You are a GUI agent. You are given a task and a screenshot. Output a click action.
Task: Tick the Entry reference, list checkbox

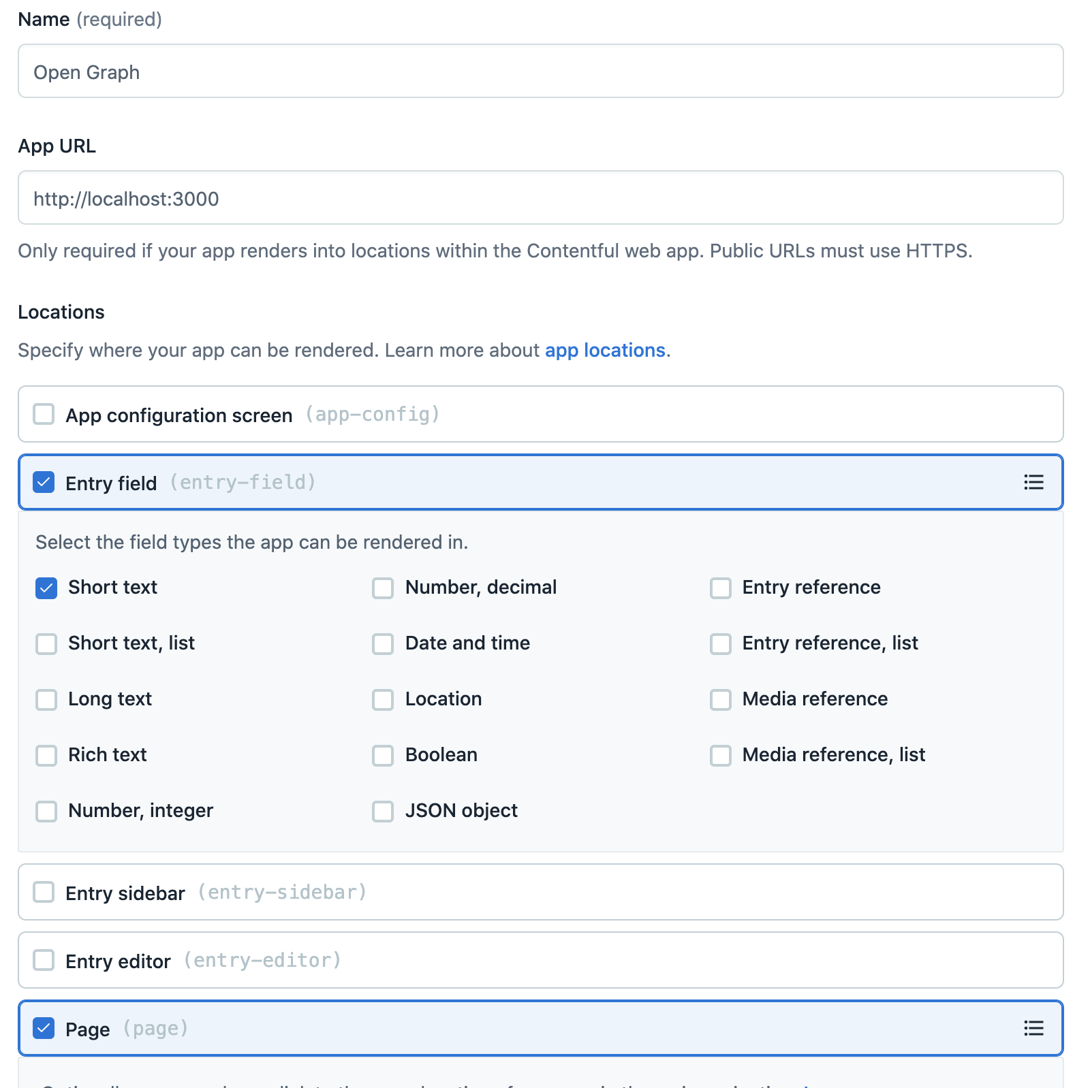click(720, 643)
